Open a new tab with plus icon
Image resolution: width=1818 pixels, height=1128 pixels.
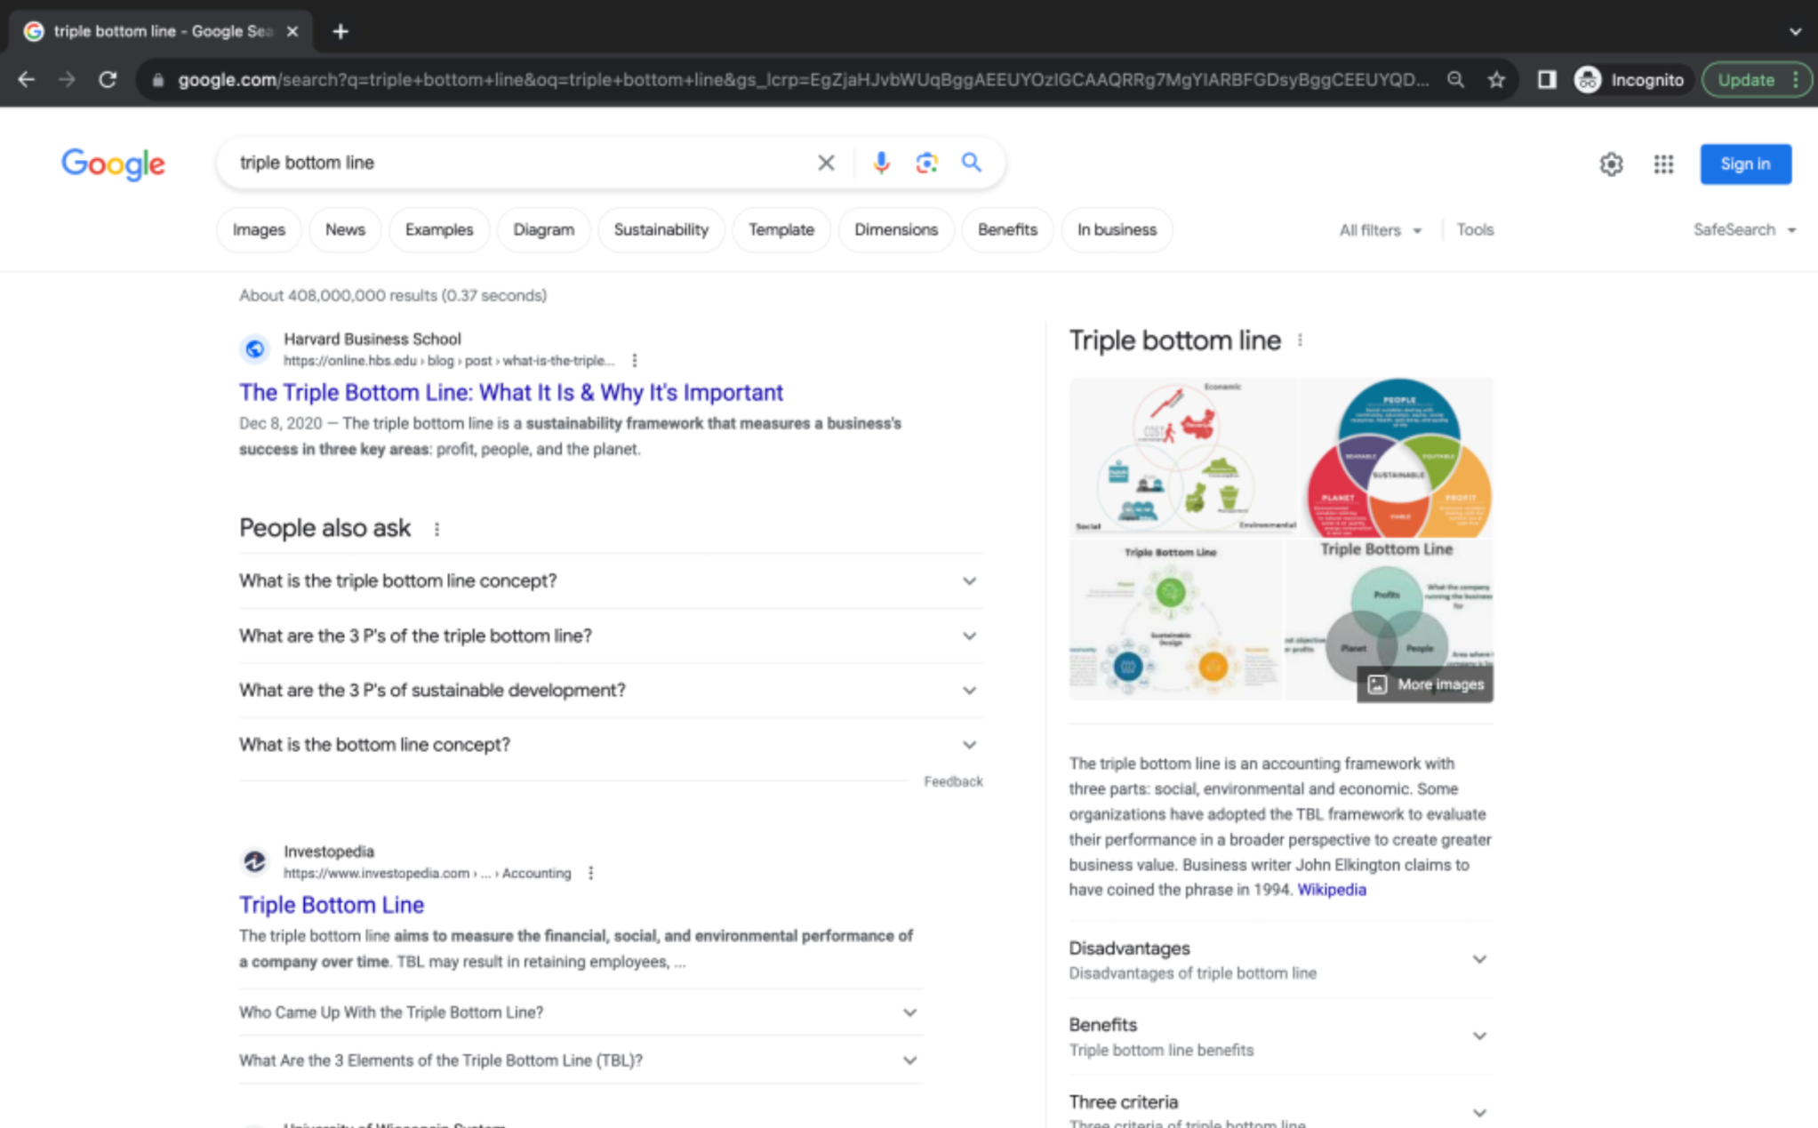340,31
